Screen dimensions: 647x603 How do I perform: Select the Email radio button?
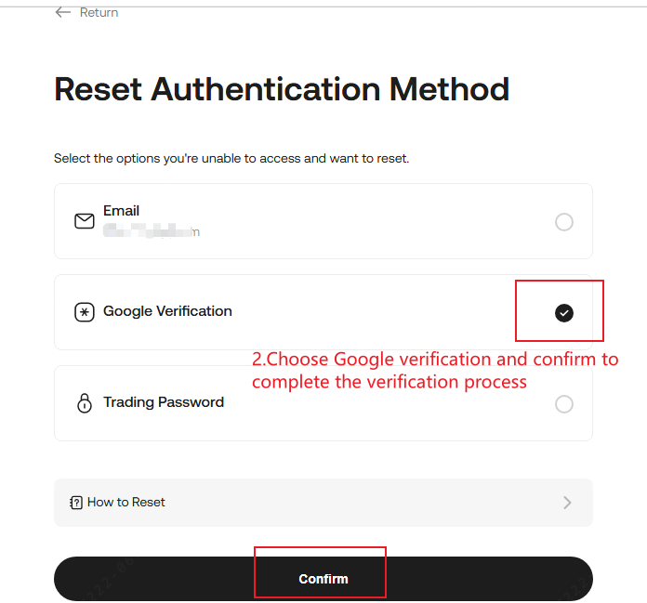[x=563, y=222]
